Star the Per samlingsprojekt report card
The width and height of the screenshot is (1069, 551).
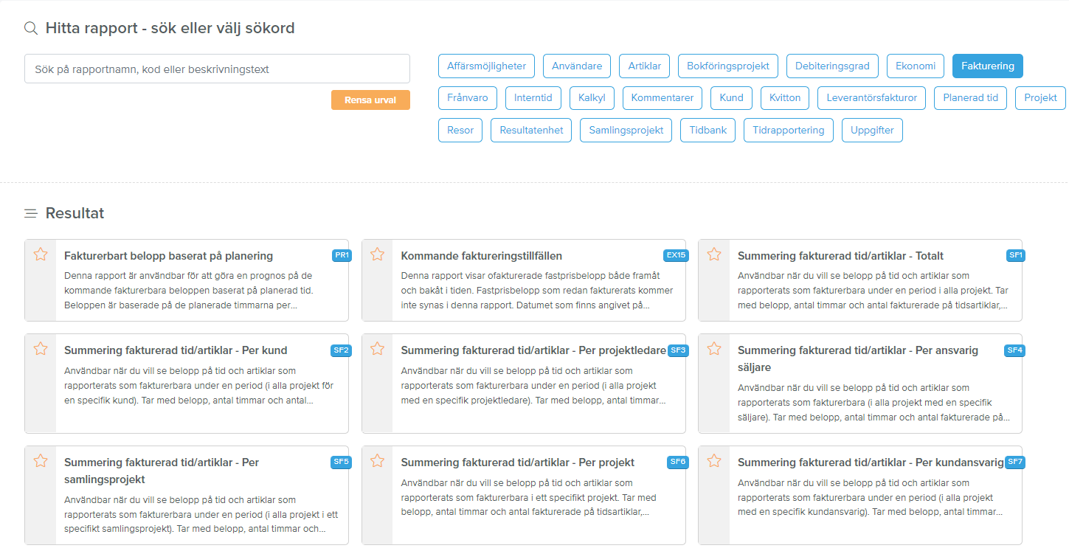[41, 461]
